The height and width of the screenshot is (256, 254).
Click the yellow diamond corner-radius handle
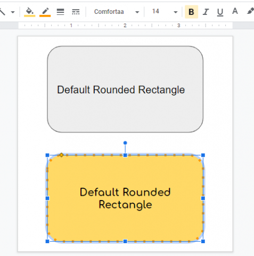coord(61,155)
